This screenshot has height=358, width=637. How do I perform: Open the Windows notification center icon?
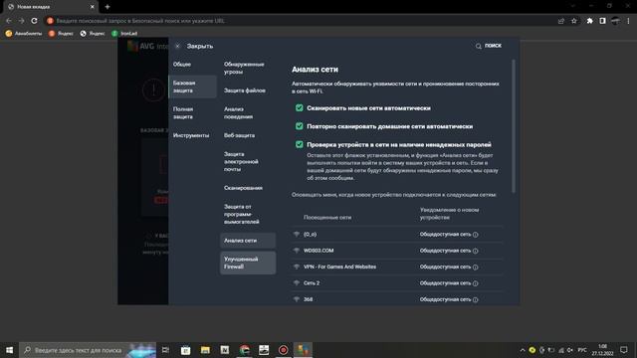tap(624, 350)
